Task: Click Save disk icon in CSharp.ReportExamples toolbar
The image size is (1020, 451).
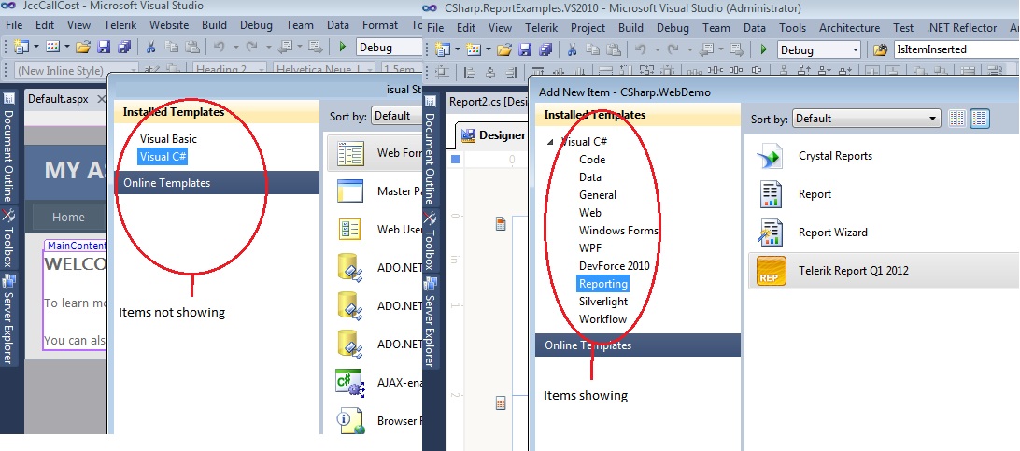Action: point(525,50)
